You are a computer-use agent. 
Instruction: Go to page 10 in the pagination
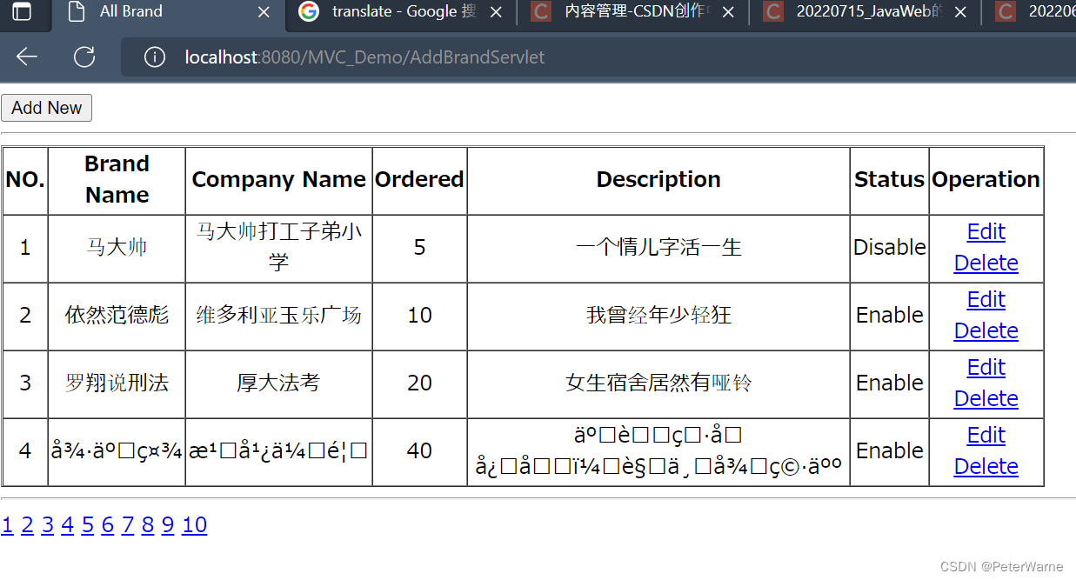195,525
